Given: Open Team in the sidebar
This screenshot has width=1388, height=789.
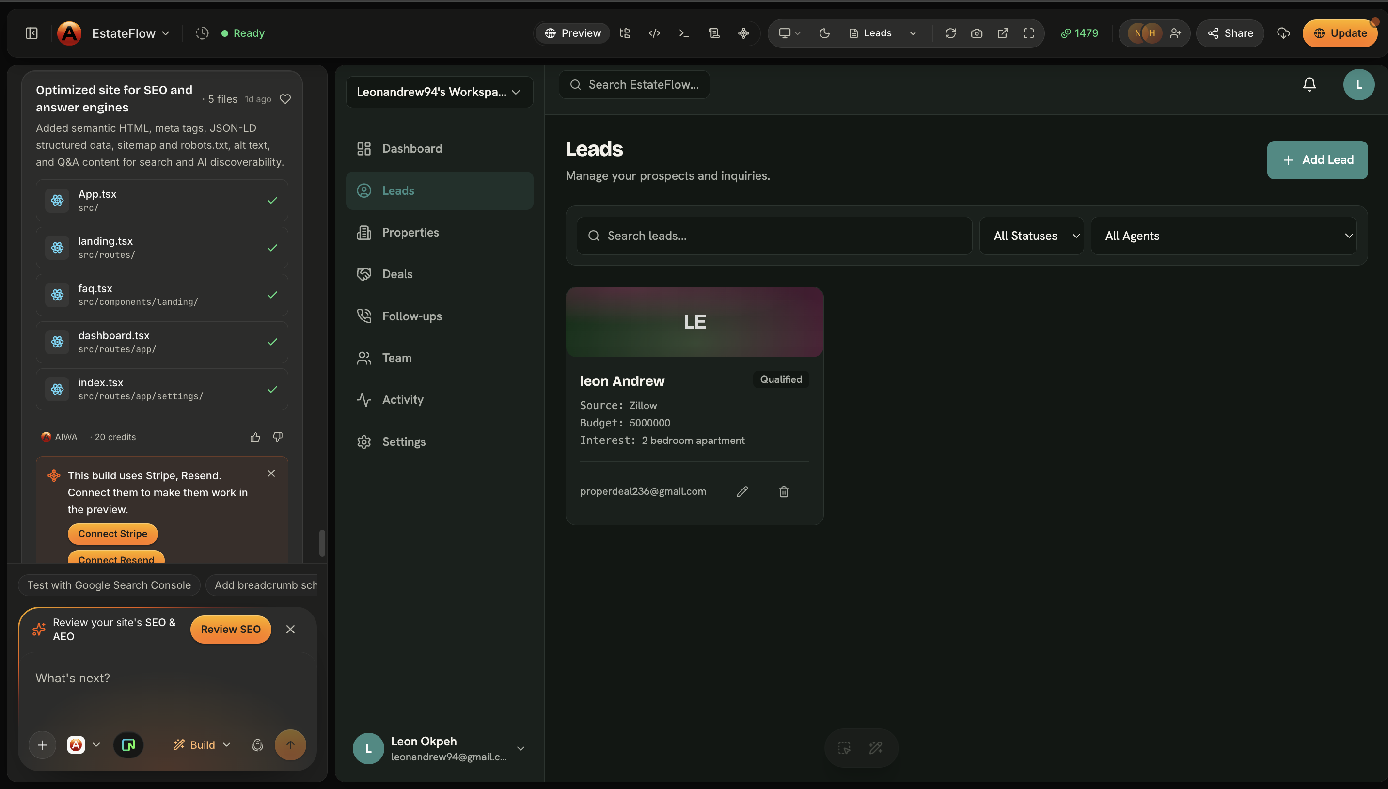Looking at the screenshot, I should [440, 358].
